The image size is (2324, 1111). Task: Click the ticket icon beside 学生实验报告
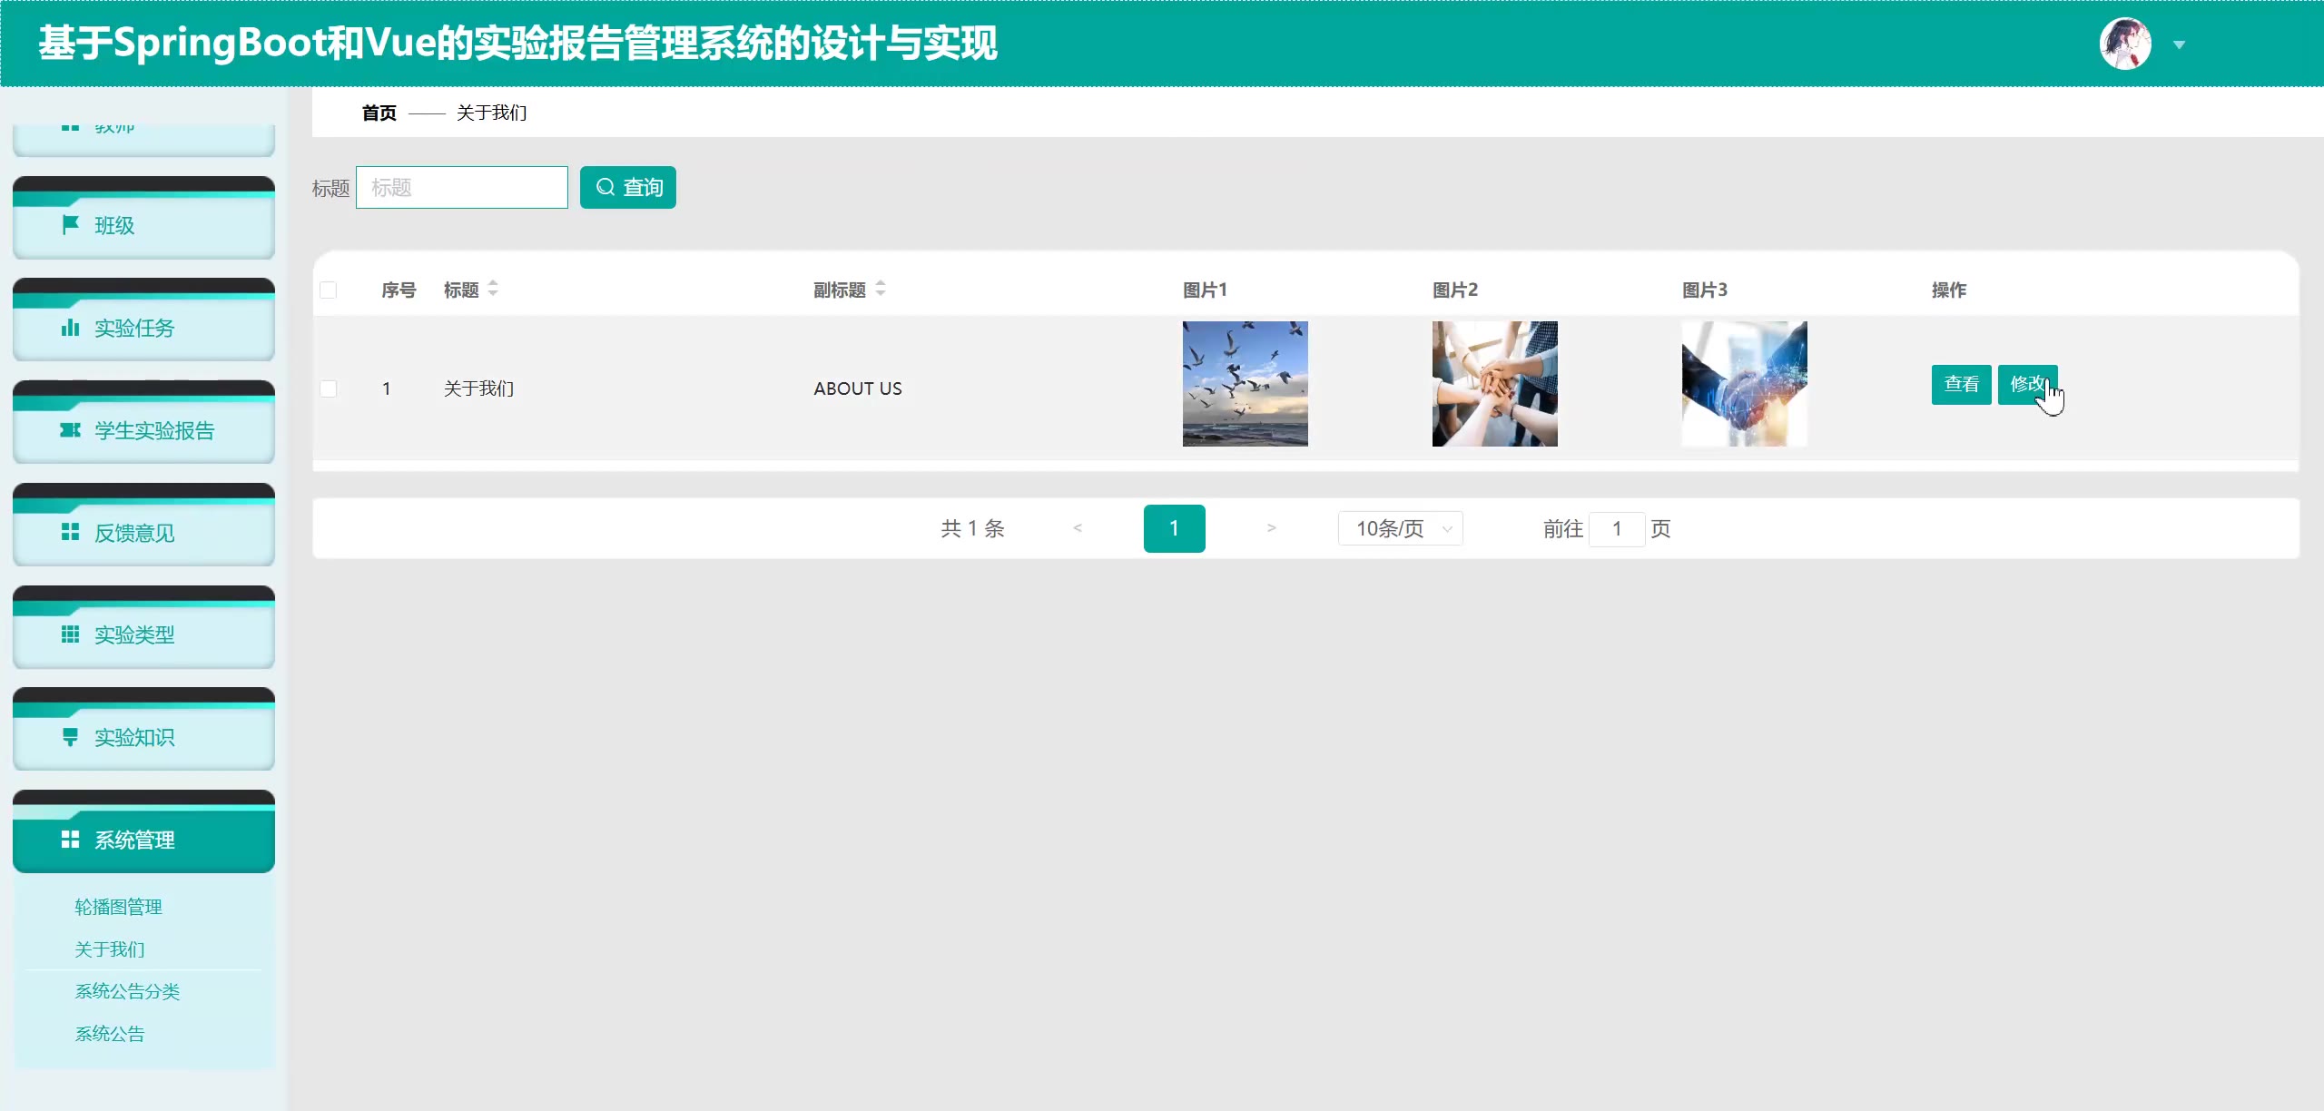[70, 430]
